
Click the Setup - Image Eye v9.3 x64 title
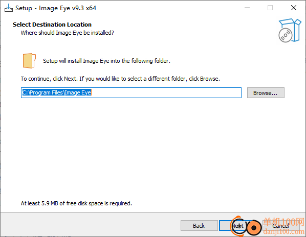click(56, 8)
